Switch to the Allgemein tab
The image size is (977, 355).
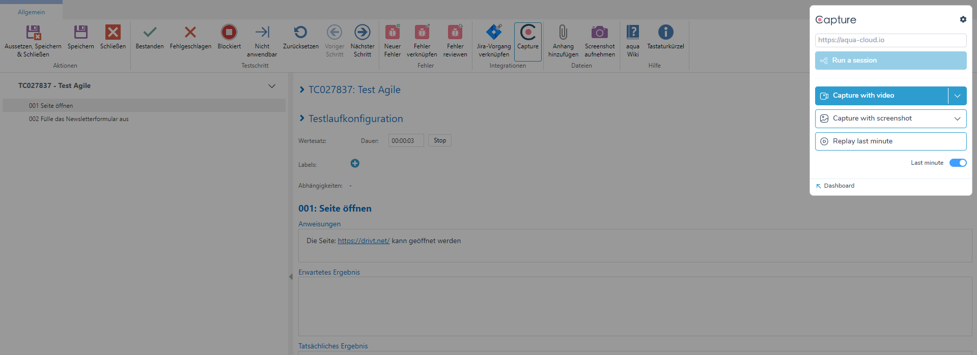click(x=31, y=12)
